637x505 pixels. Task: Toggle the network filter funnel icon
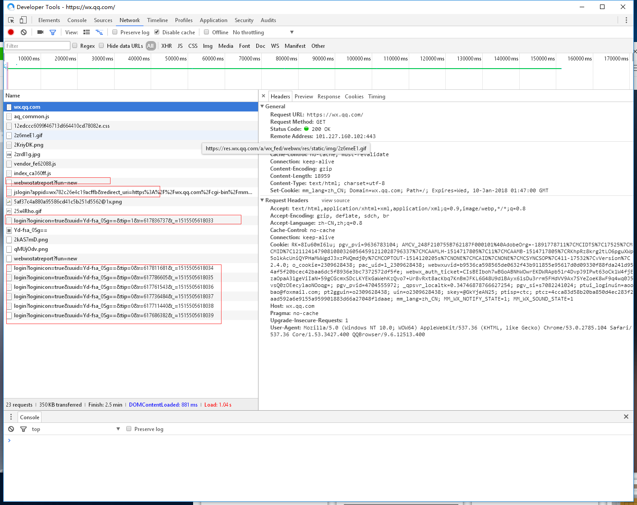[x=53, y=32]
